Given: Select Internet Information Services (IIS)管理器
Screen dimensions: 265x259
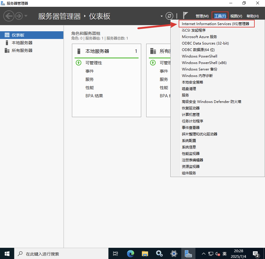Looking at the screenshot, I should [x=216, y=24].
